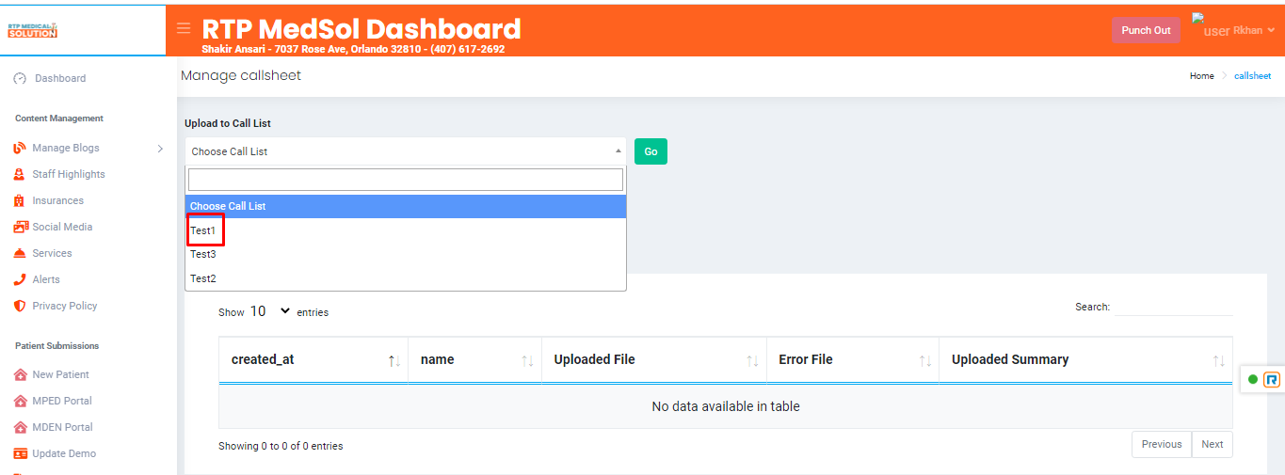Sort table by Error File column
Screen dimensions: 1285x475
coord(853,359)
